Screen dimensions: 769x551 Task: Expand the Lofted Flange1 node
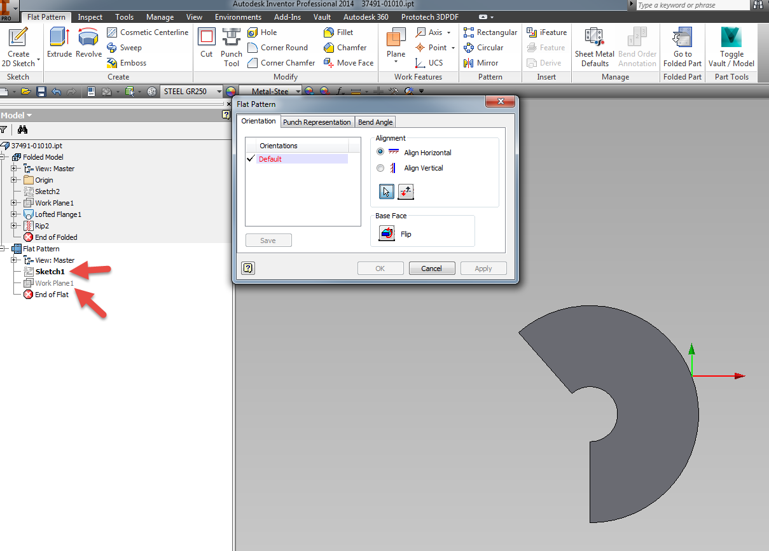(x=14, y=214)
